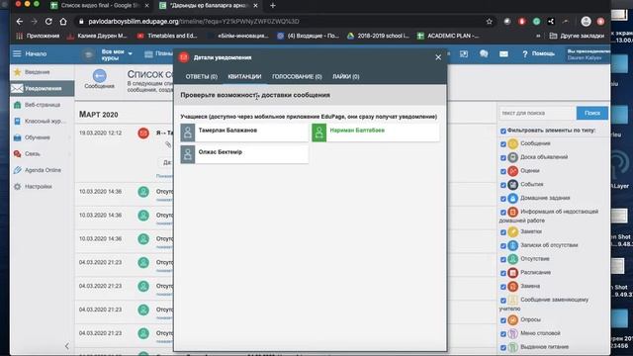Open Chrome home page button
The image size is (633, 356).
click(x=63, y=22)
